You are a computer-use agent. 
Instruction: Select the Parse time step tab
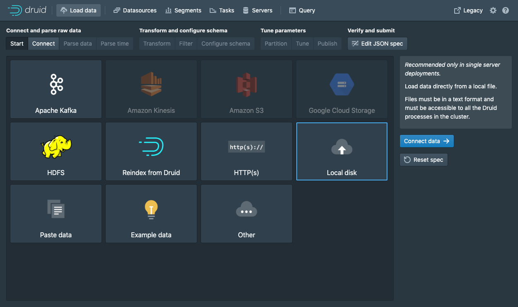115,44
